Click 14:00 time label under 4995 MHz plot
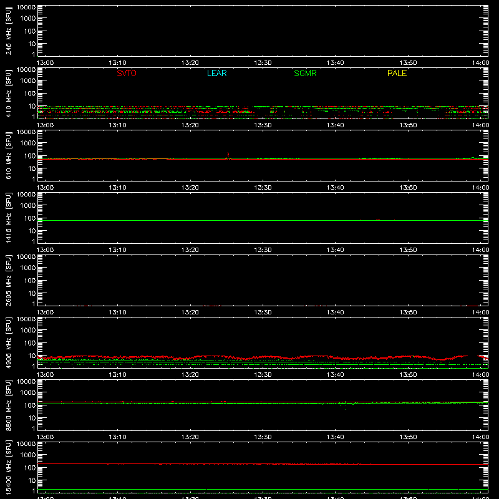The width and height of the screenshot is (499, 499). point(480,375)
